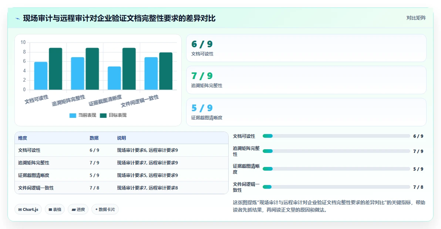Click the 对比矩阵 label in header
This screenshot has width=441, height=229.
click(x=416, y=18)
